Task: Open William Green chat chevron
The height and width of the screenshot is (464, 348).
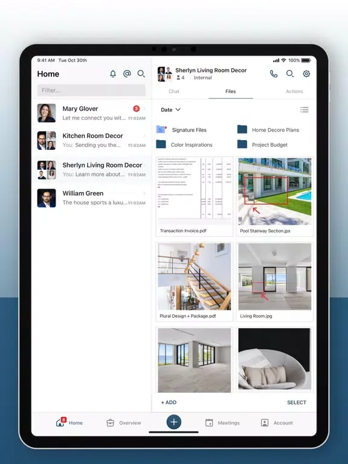Action: [x=144, y=193]
